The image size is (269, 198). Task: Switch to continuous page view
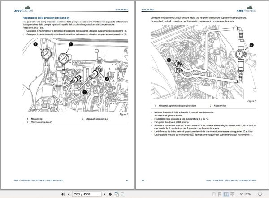(x=220, y=194)
